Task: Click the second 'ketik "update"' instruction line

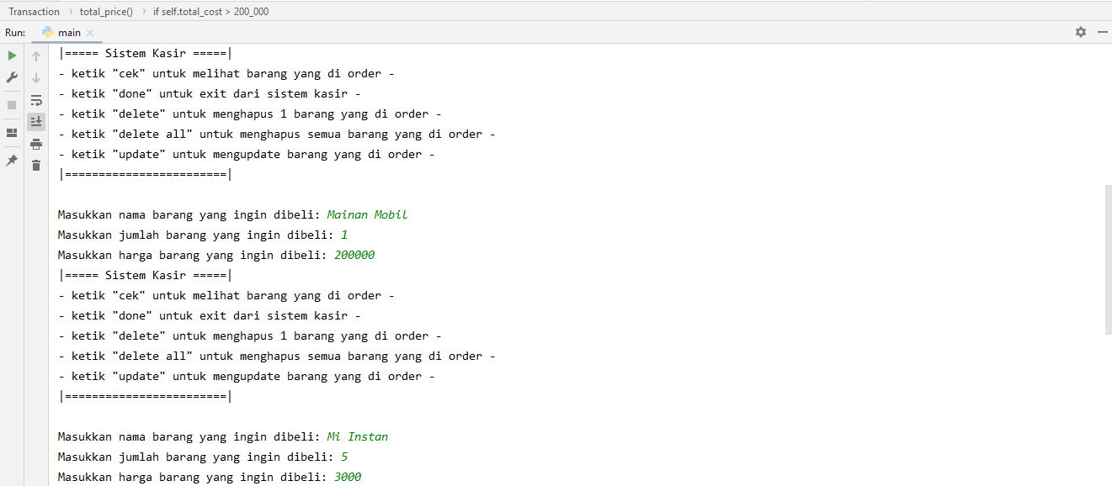Action: pos(247,376)
